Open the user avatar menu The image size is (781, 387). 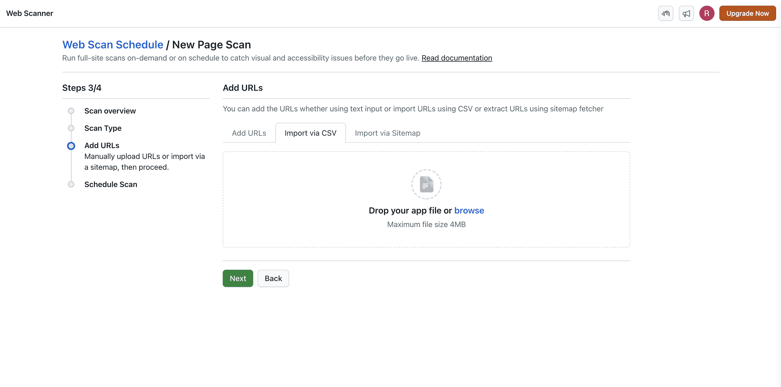[x=707, y=13]
